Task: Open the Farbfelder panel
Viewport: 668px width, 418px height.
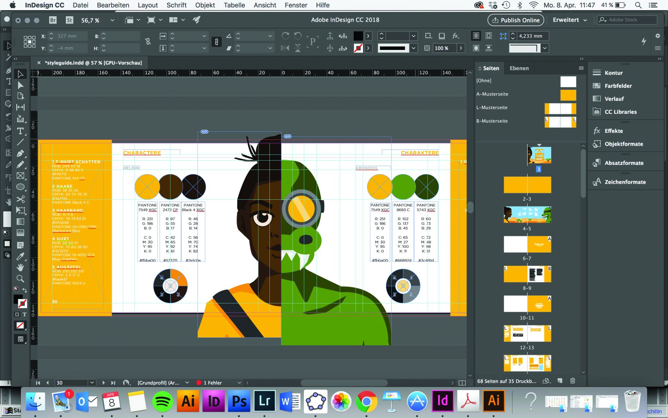Action: click(x=618, y=86)
